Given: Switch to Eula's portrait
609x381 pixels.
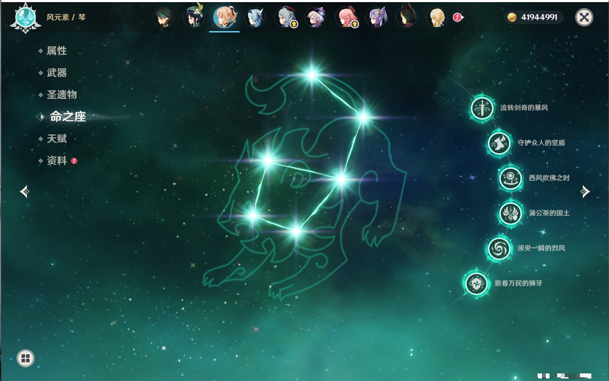Looking at the screenshot, I should (255, 17).
